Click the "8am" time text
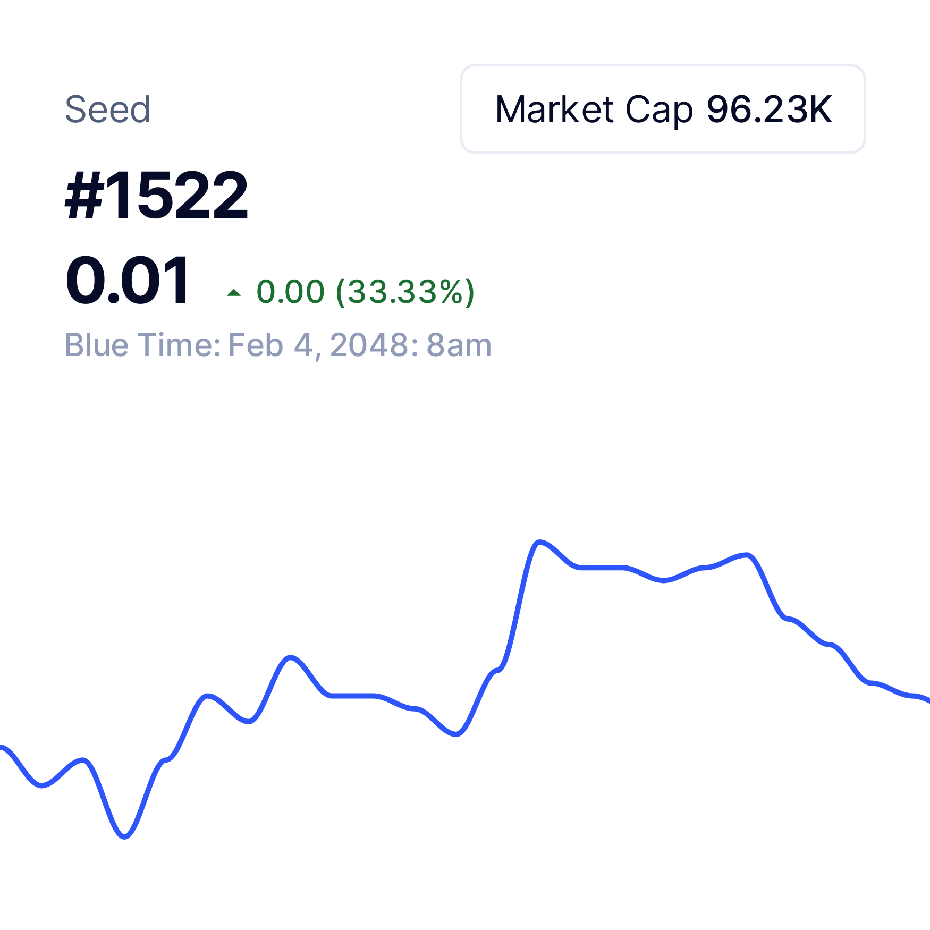 point(459,345)
